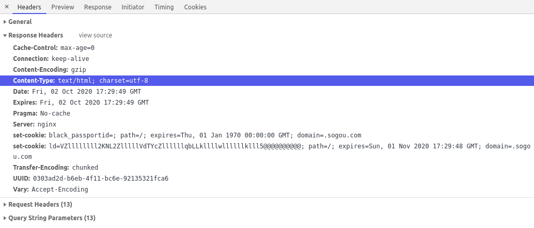Select the Initiator tab
Image resolution: width=534 pixels, height=228 pixels.
coord(133,7)
